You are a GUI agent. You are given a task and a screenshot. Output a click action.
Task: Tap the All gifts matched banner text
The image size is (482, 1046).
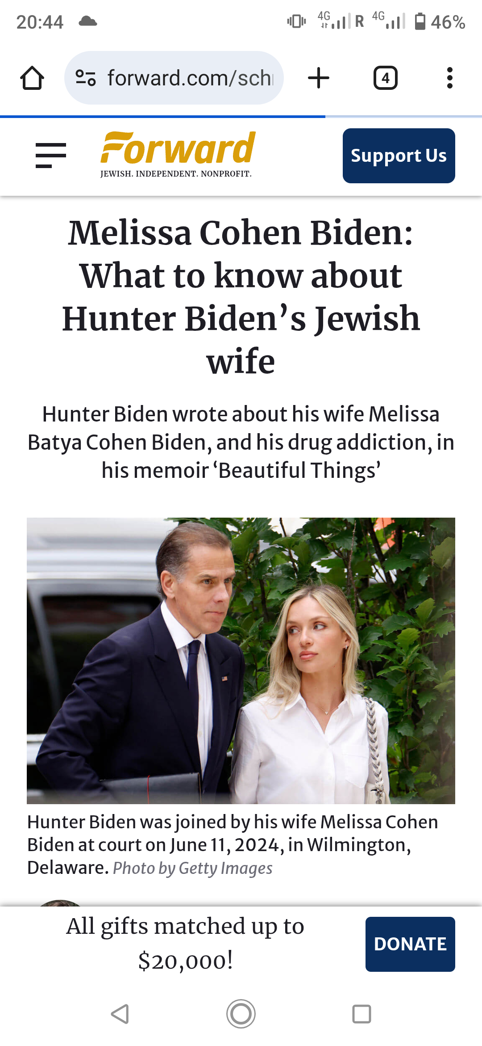point(185,943)
